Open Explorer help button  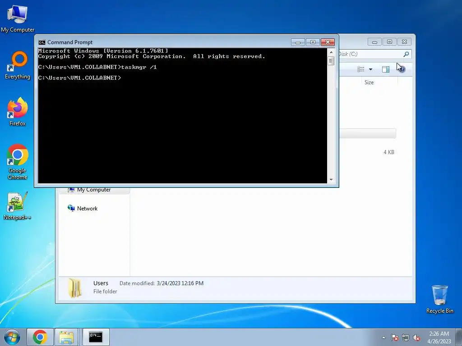[401, 69]
